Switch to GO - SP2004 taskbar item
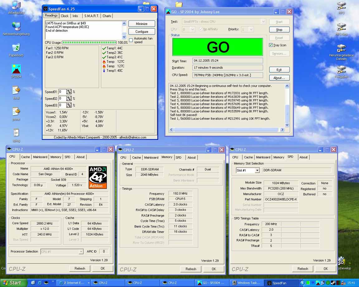Viewport: 359px width, 287px height. [x=213, y=283]
